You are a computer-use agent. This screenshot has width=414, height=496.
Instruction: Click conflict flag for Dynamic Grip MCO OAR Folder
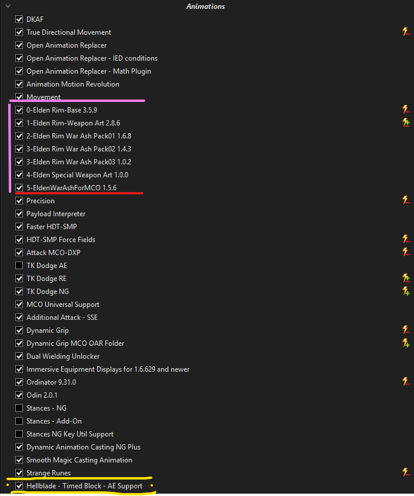tap(406, 343)
